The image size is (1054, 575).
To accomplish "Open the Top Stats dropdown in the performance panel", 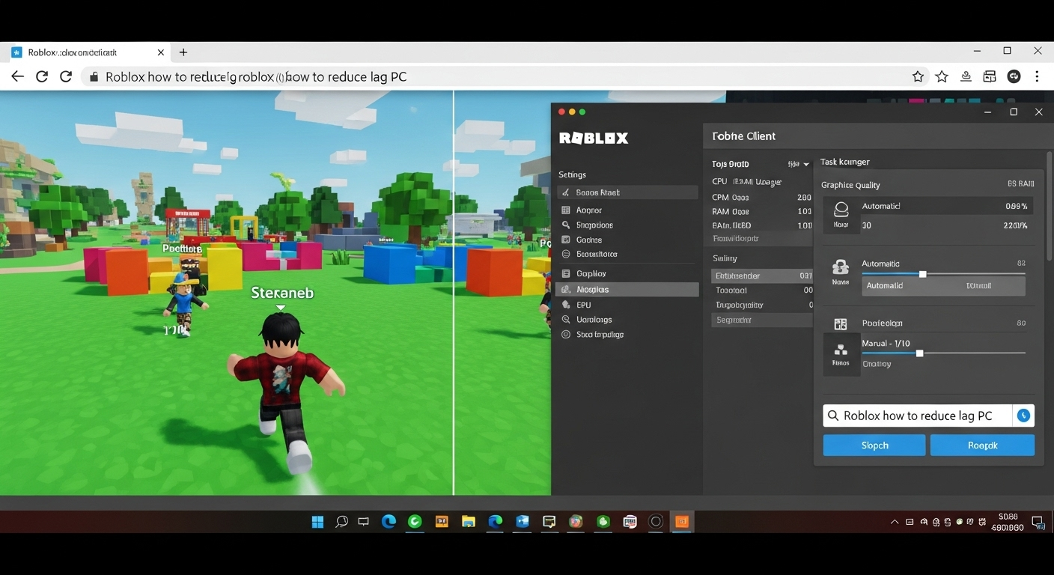I will tap(797, 163).
